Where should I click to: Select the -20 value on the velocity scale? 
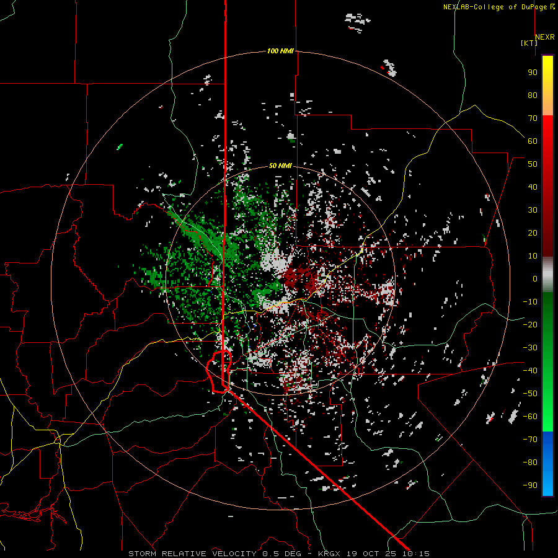pos(530,324)
